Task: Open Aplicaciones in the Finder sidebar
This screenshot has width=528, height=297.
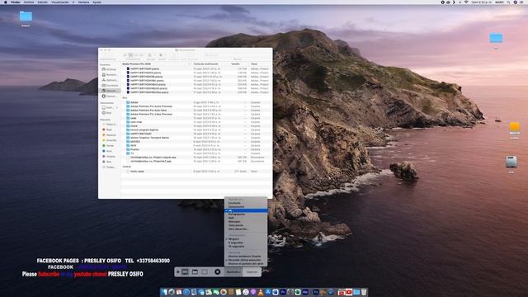Action: 110,80
